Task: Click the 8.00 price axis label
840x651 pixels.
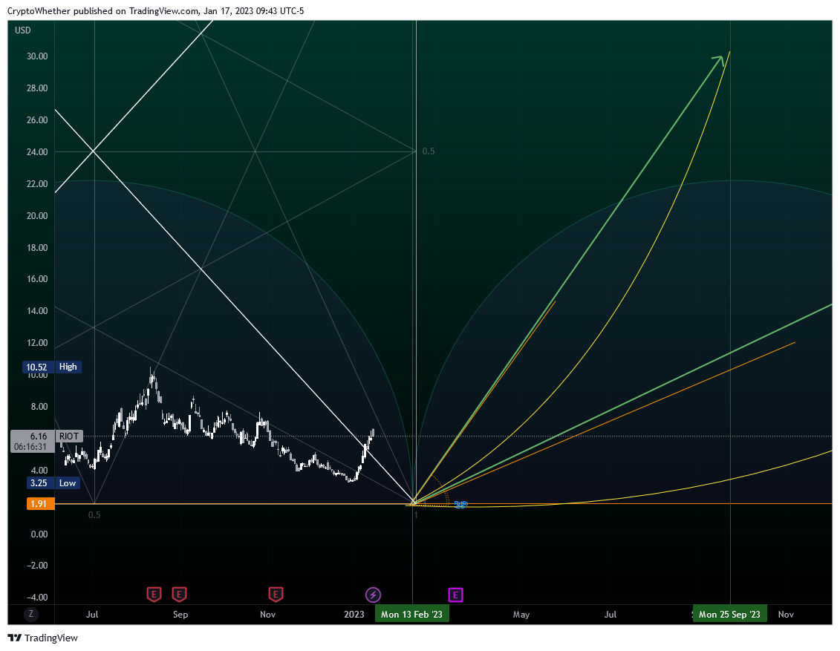Action: coord(39,406)
